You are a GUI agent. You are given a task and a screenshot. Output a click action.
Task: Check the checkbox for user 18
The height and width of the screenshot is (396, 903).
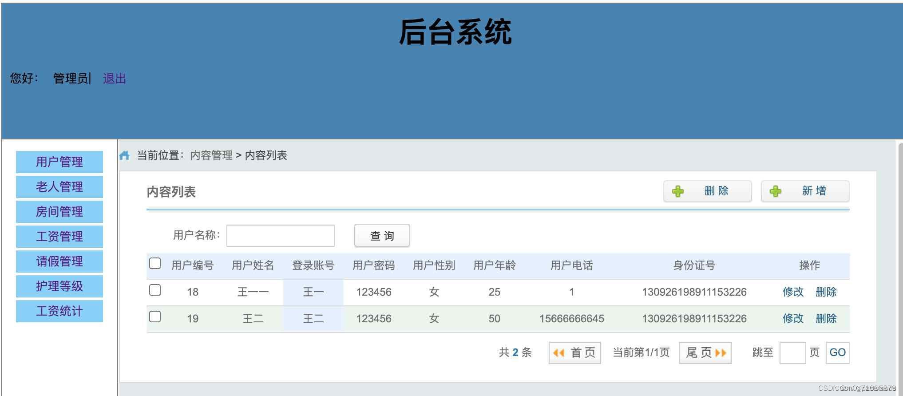pos(155,290)
